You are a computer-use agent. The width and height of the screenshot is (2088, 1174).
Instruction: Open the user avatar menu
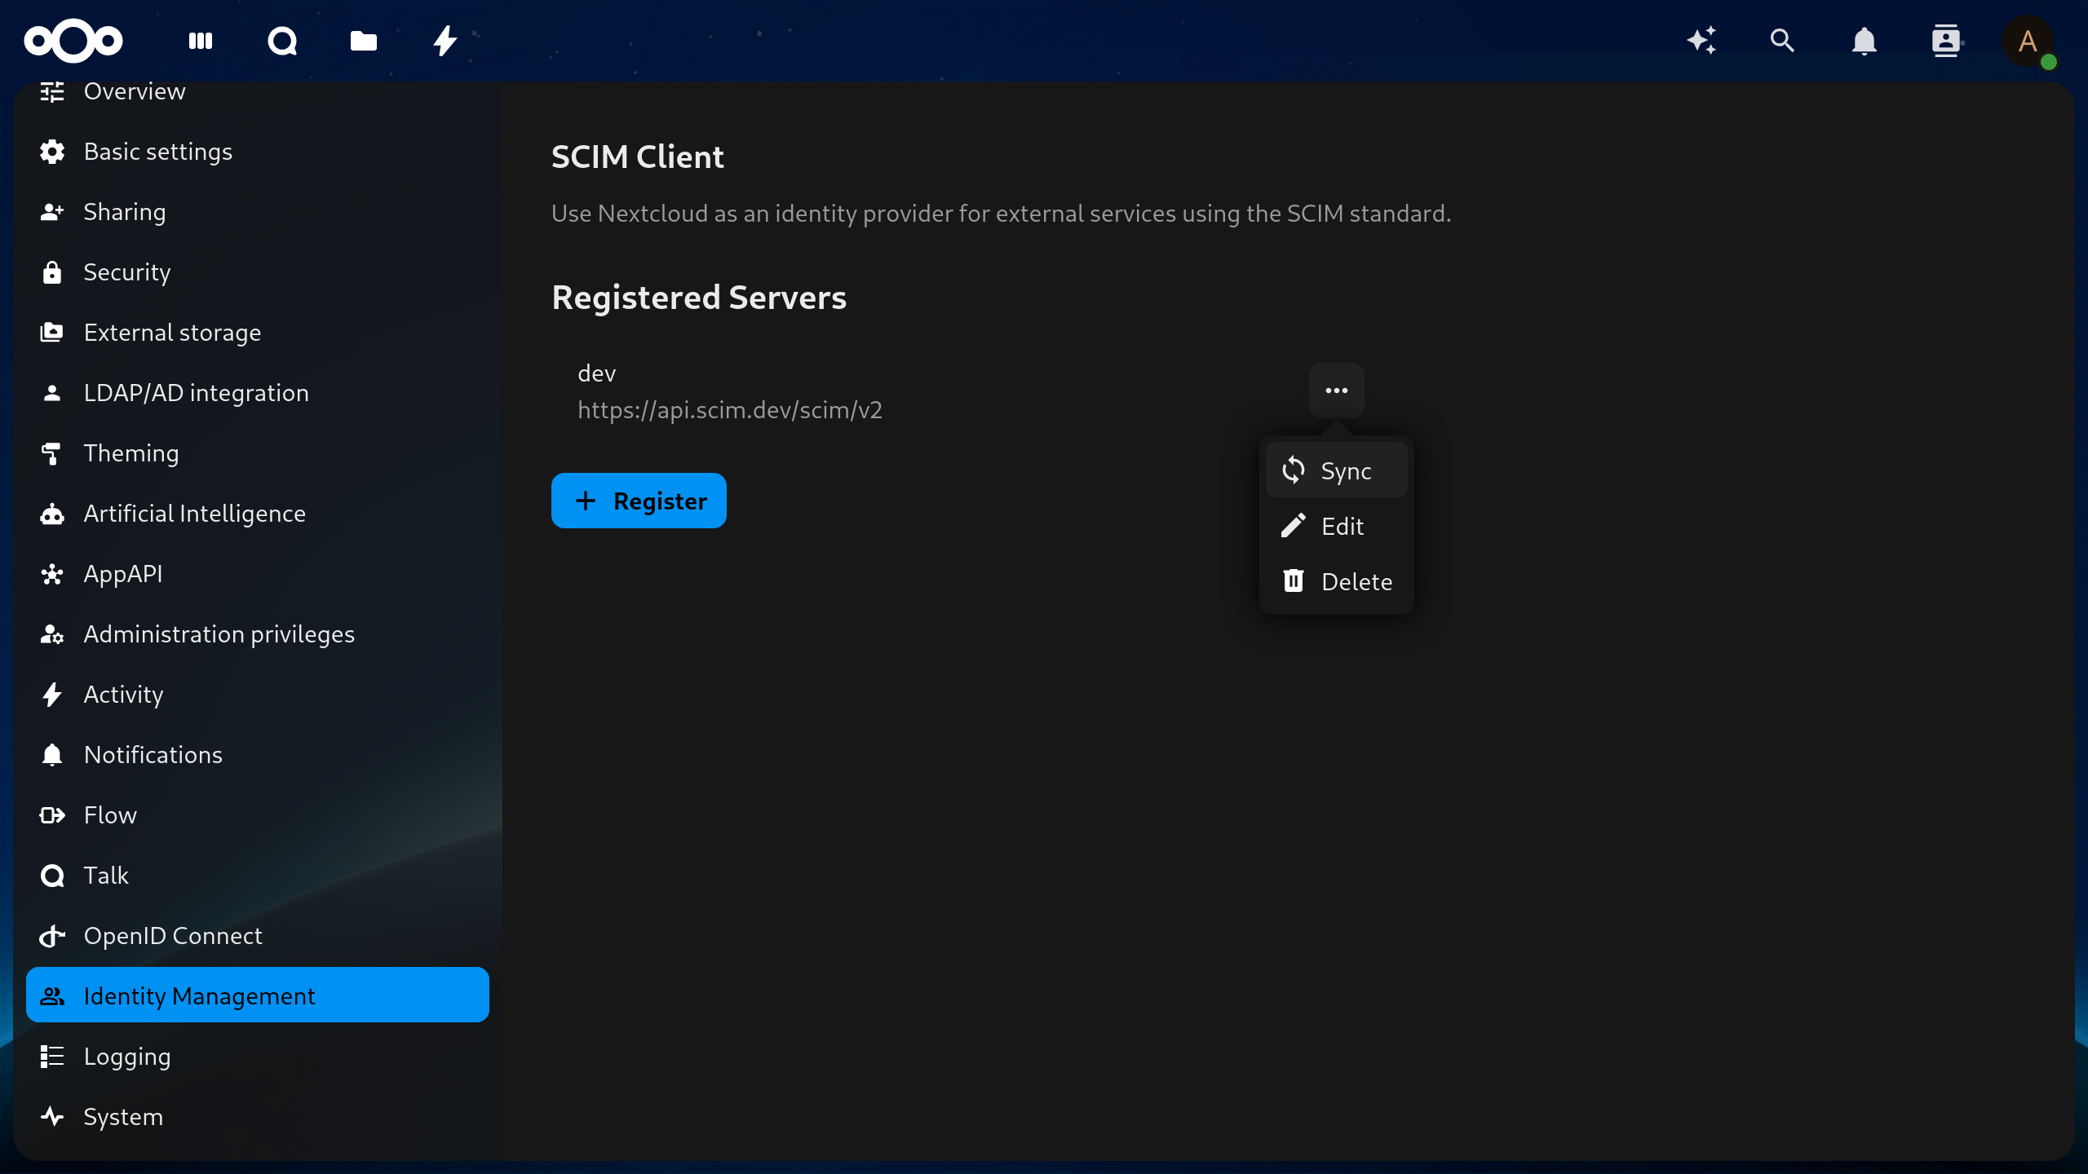pos(2028,41)
